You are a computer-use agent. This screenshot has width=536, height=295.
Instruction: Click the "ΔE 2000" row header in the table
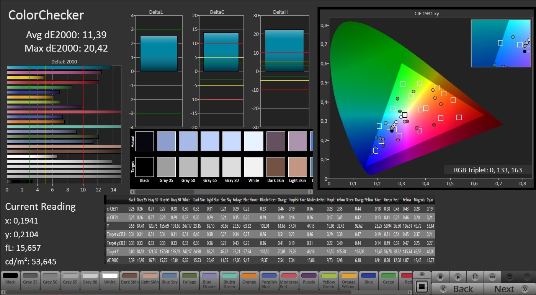(114, 261)
